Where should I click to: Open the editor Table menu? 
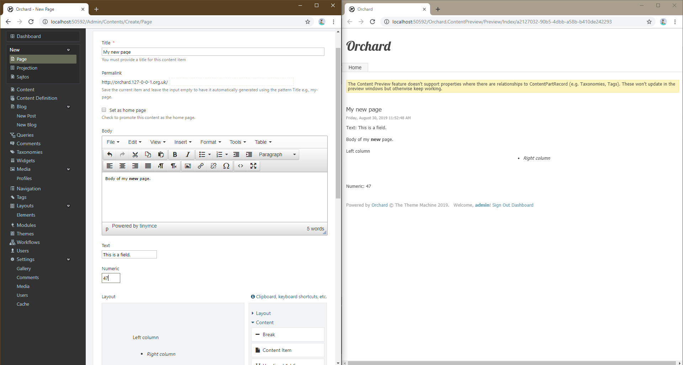point(263,142)
